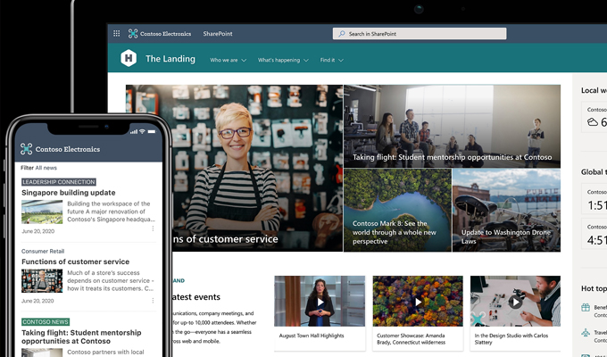The width and height of the screenshot is (607, 357).
Task: Click the SharePoint label in top bar
Action: [217, 34]
